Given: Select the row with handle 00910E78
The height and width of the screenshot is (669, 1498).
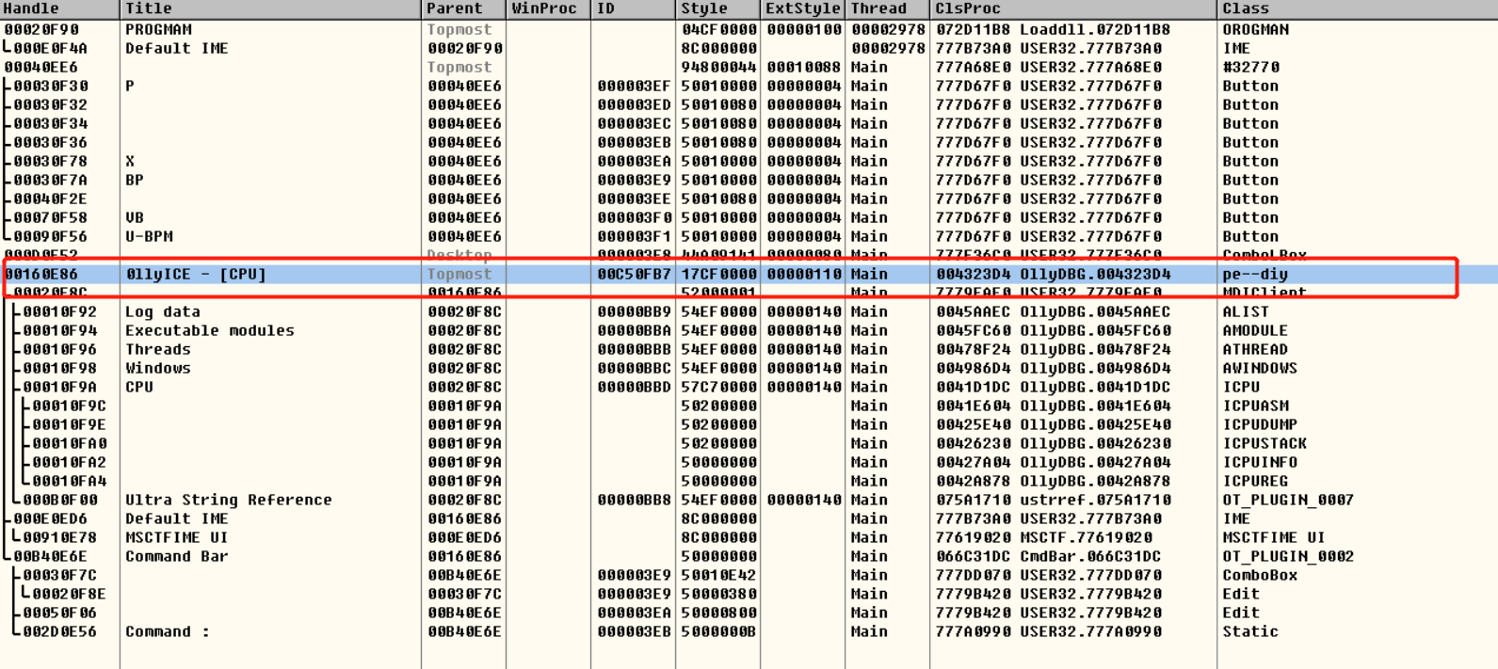Looking at the screenshot, I should pyautogui.click(x=749, y=537).
